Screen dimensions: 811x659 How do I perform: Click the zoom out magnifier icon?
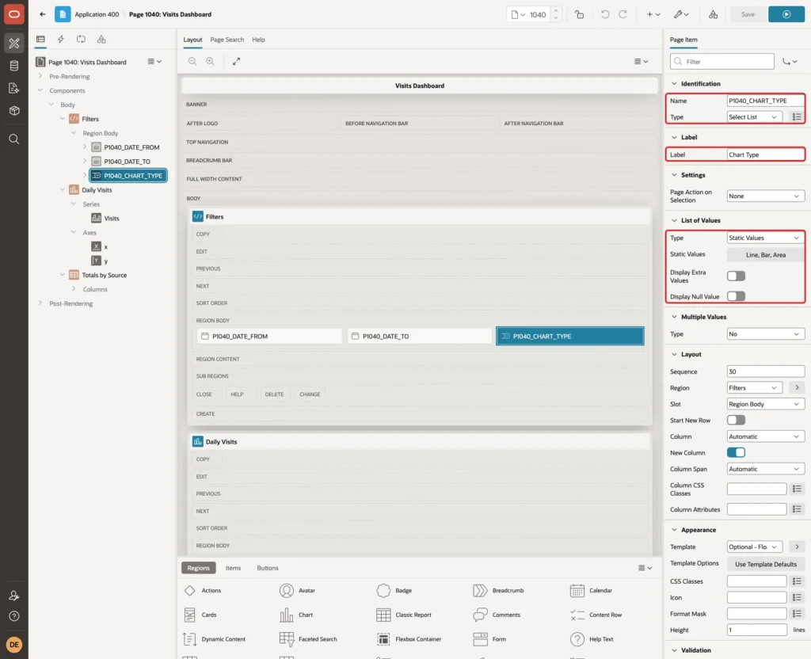click(192, 61)
